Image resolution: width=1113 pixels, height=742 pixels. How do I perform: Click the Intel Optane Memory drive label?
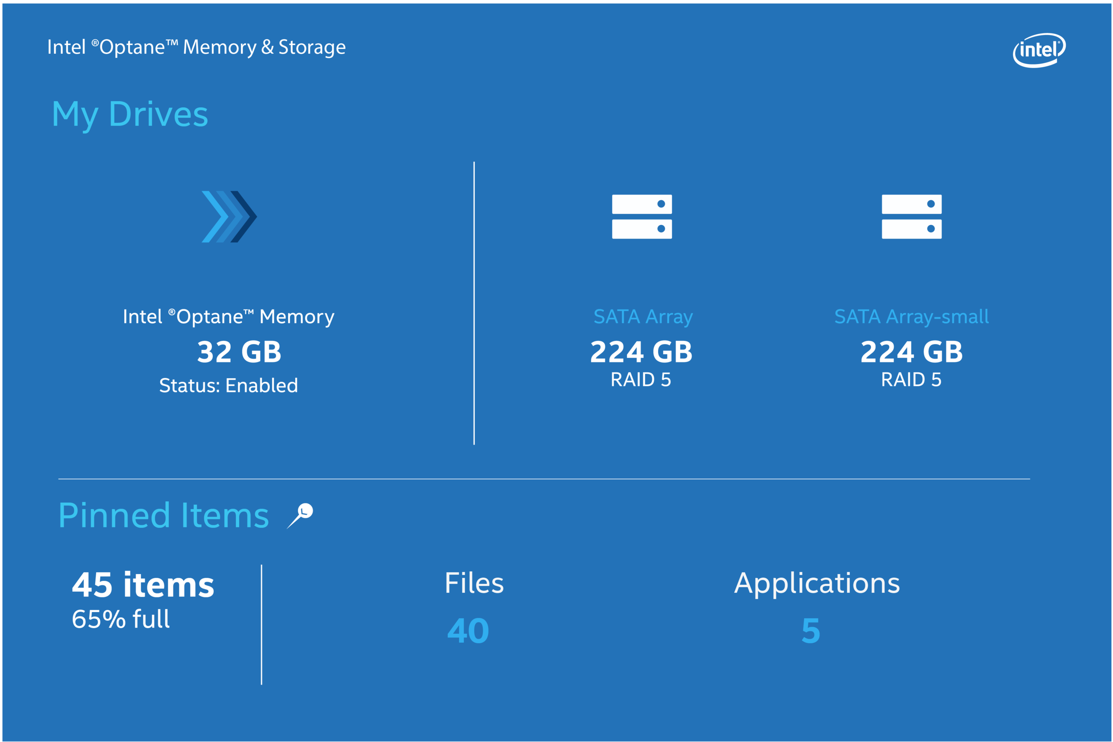click(x=228, y=316)
